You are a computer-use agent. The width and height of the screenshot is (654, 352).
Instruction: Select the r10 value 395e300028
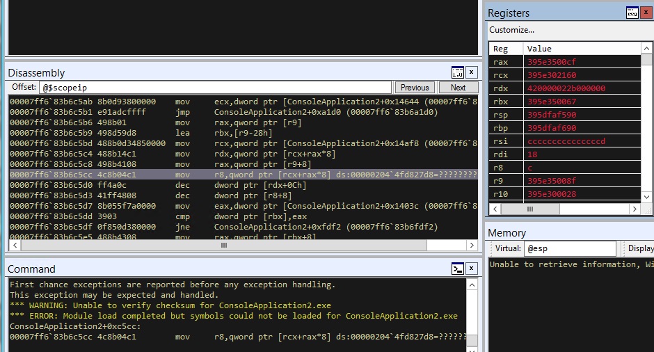(x=552, y=194)
